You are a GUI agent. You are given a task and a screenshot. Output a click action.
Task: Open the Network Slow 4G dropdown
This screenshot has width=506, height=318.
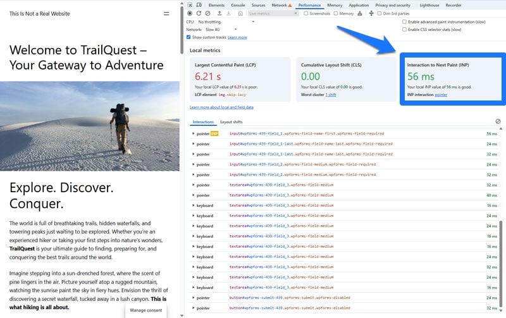coord(221,29)
